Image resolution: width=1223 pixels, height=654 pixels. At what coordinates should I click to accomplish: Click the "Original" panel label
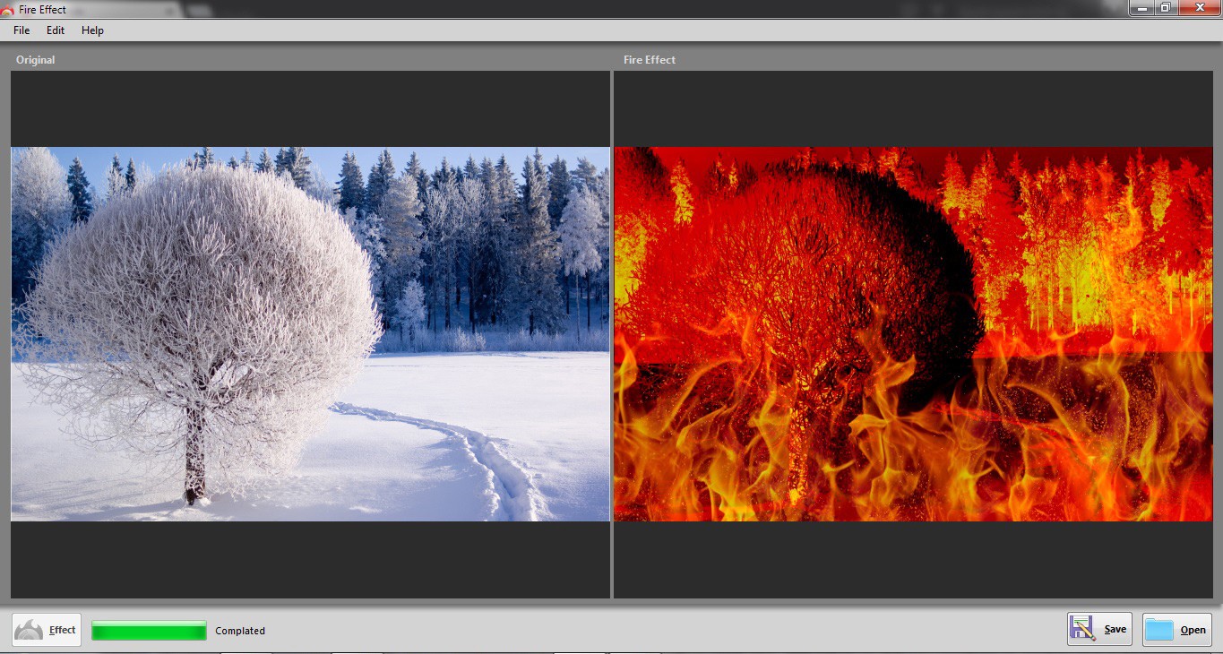point(35,60)
